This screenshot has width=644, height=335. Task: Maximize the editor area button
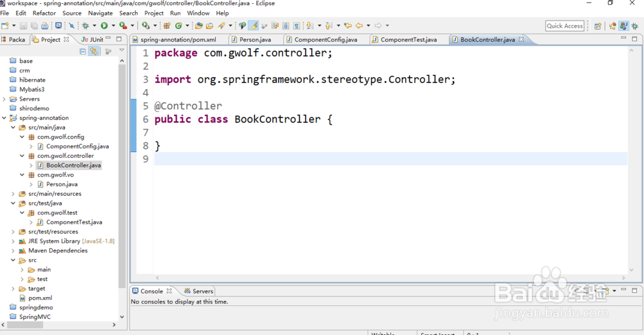pos(634,39)
